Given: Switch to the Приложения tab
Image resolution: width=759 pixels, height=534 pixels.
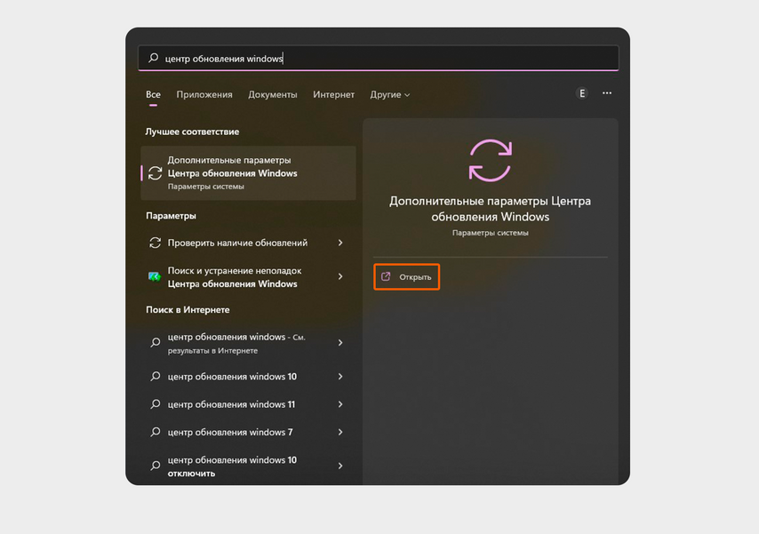Looking at the screenshot, I should tap(204, 94).
